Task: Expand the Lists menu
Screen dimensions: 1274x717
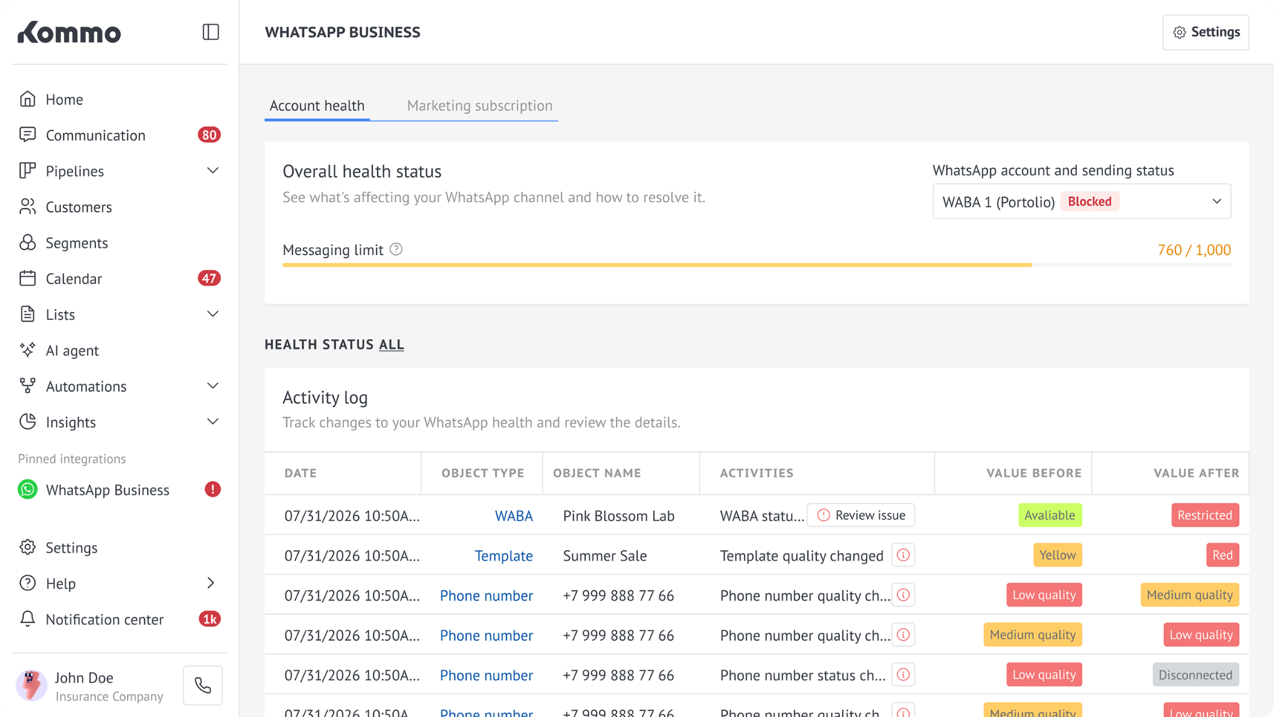Action: click(212, 314)
